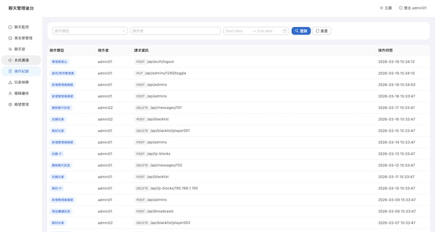This screenshot has height=232, width=435.
Task: Log out via 登出 admin01
Action: tap(412, 8)
